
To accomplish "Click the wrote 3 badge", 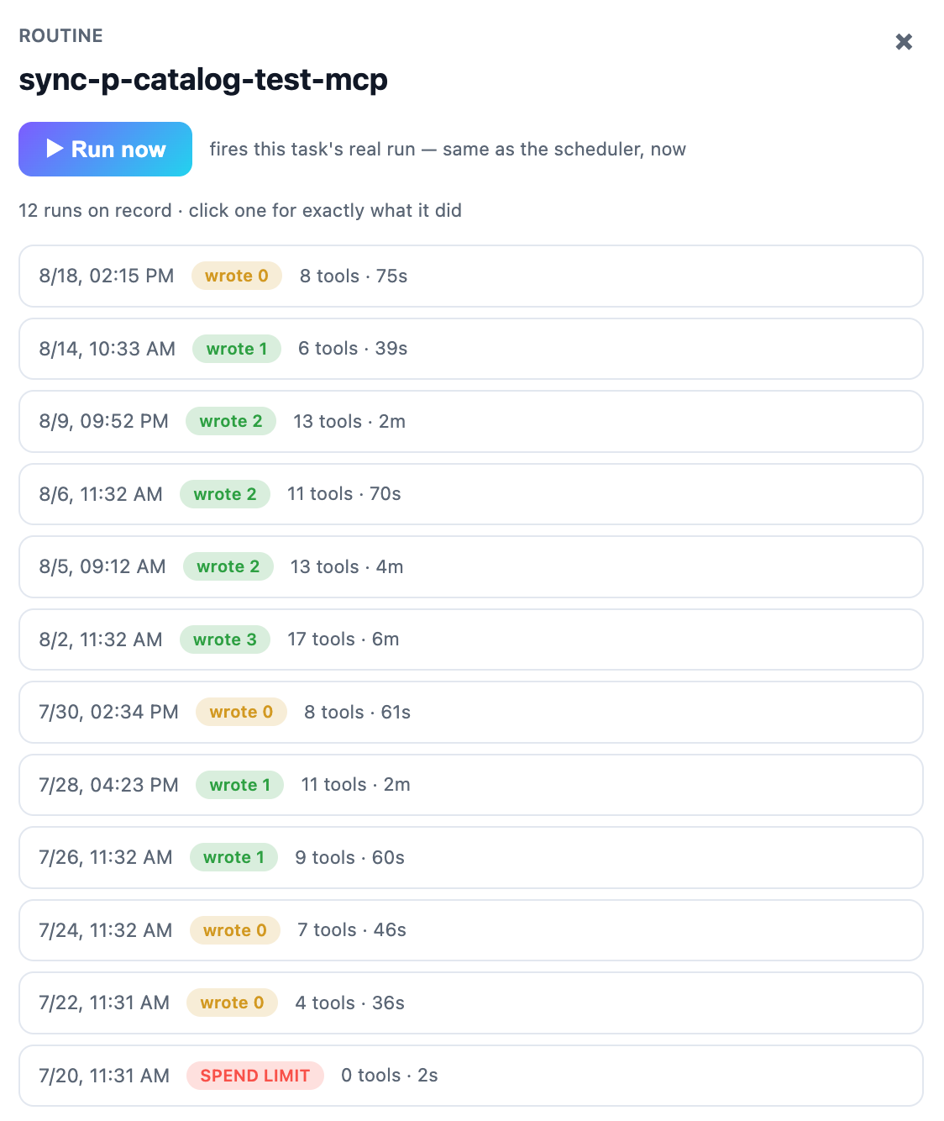I will [x=225, y=639].
